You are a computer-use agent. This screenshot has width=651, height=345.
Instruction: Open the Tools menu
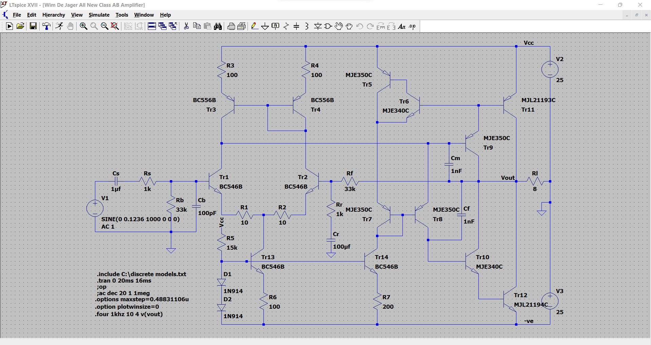(122, 15)
